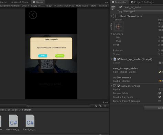Screen dimensions: 163x135
Task: Click the detected URL text in dialog
Action: (51, 48)
